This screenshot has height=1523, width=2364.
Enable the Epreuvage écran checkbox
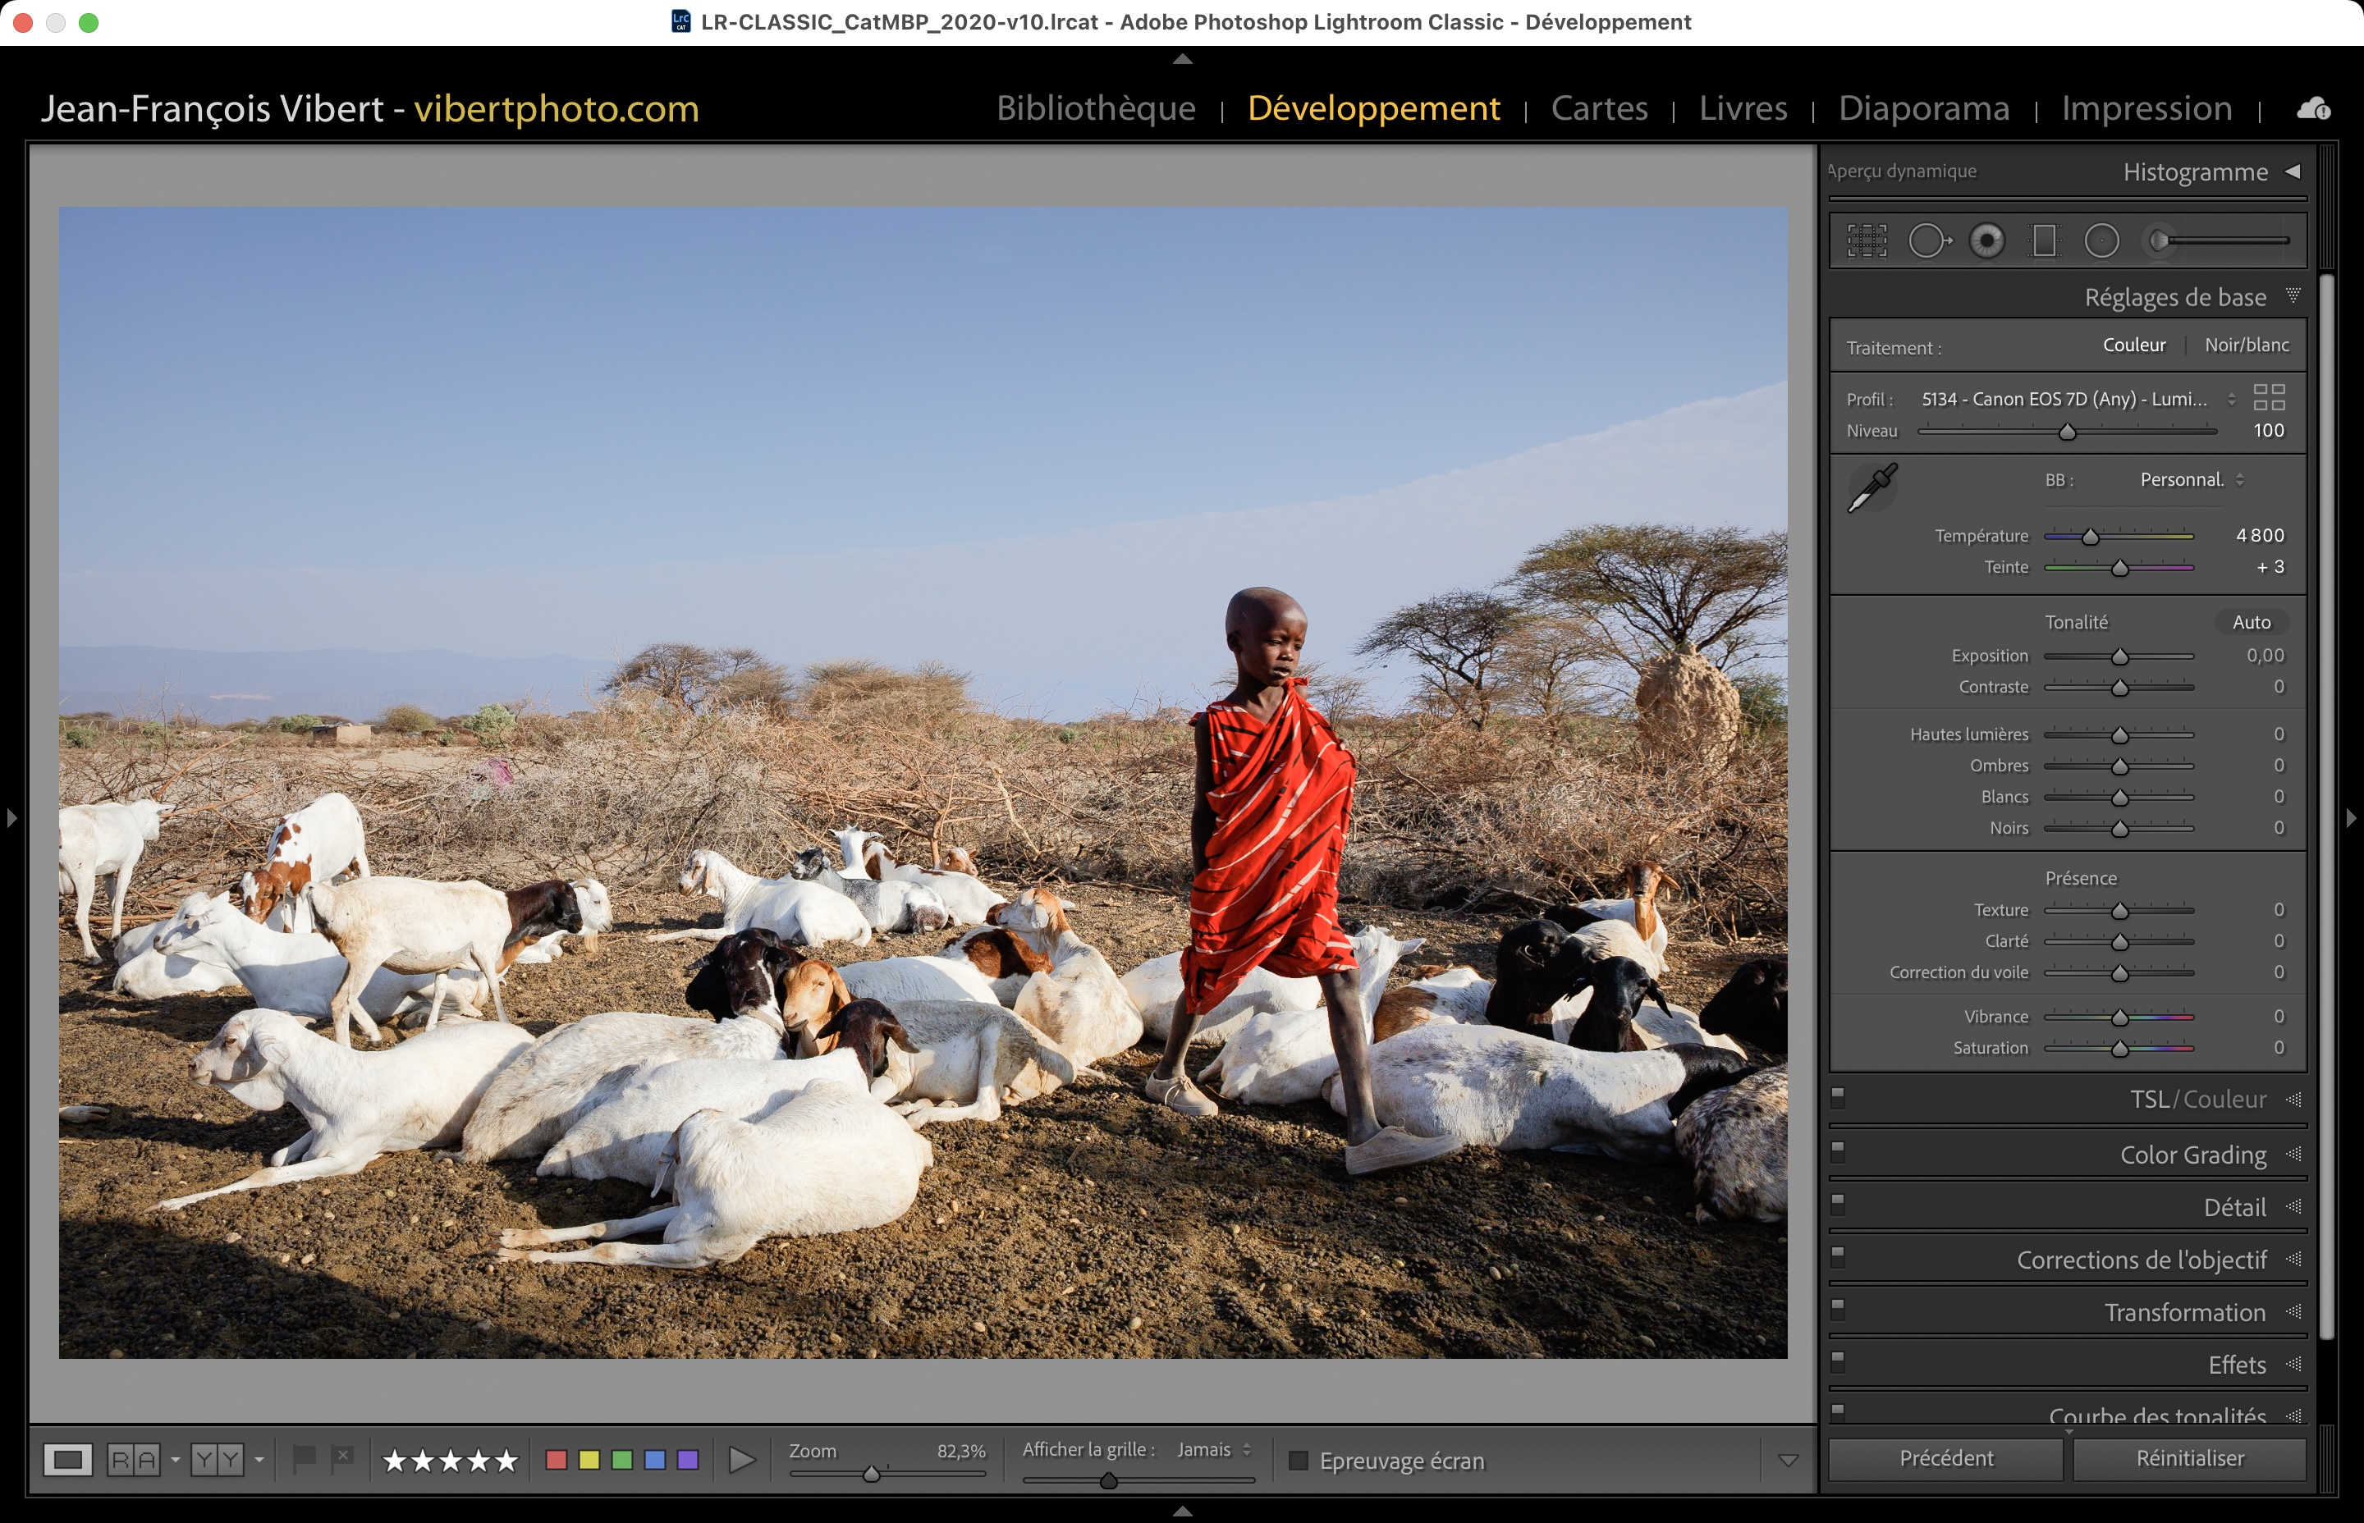(x=1299, y=1461)
